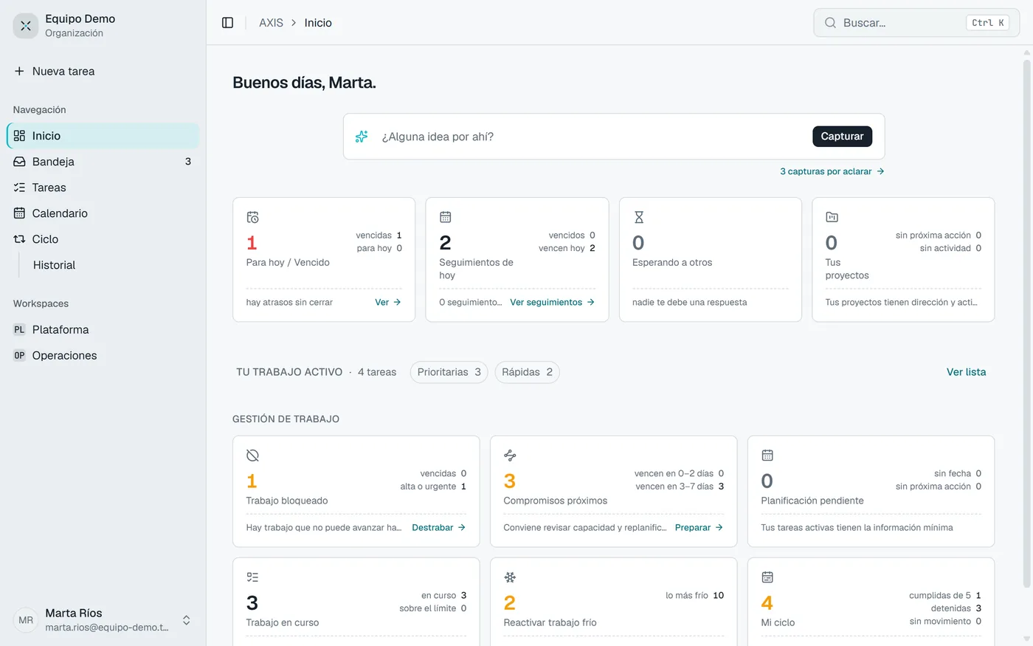Image resolution: width=1033 pixels, height=646 pixels.
Task: Click the calendar icon on Seguimientos de hoy card
Action: pos(446,217)
